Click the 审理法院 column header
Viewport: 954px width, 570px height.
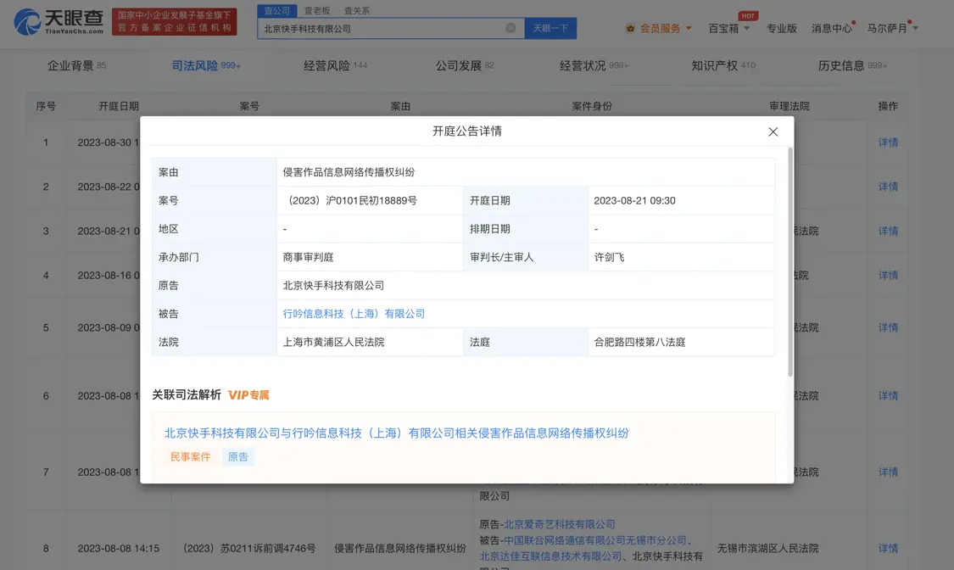coord(789,107)
